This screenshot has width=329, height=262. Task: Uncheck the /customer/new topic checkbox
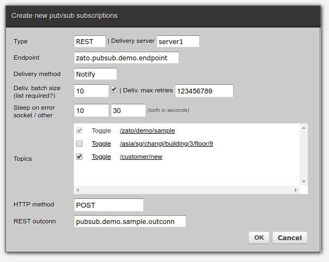[x=79, y=157]
